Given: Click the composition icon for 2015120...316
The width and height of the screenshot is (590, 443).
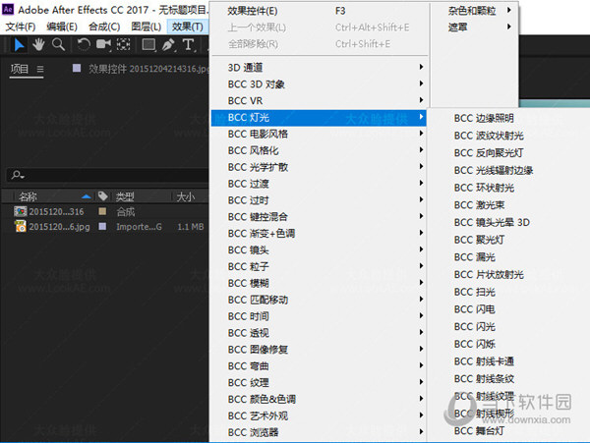Looking at the screenshot, I should [21, 211].
